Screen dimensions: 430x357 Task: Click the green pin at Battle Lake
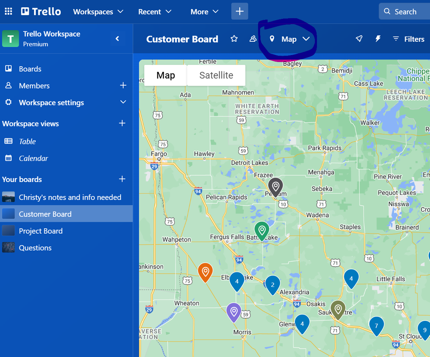tap(262, 231)
